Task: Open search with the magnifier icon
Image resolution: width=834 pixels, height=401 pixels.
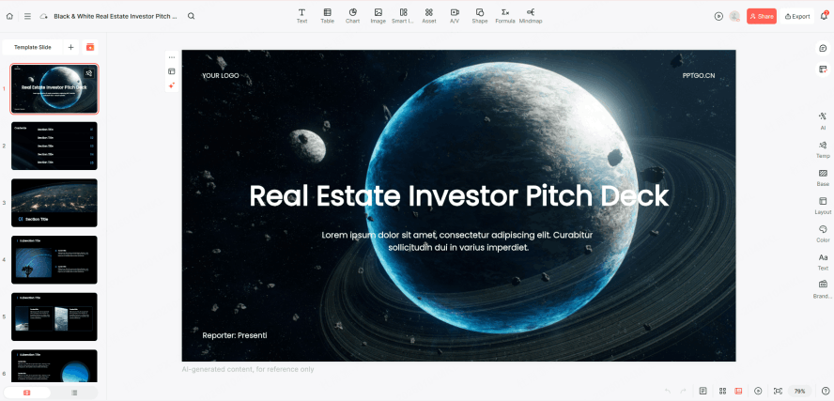Action: click(191, 17)
